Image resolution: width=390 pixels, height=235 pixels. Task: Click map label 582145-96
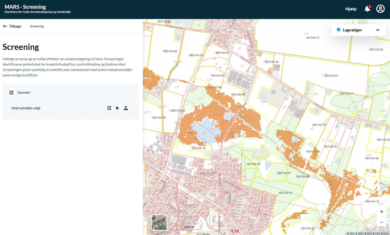click(238, 95)
